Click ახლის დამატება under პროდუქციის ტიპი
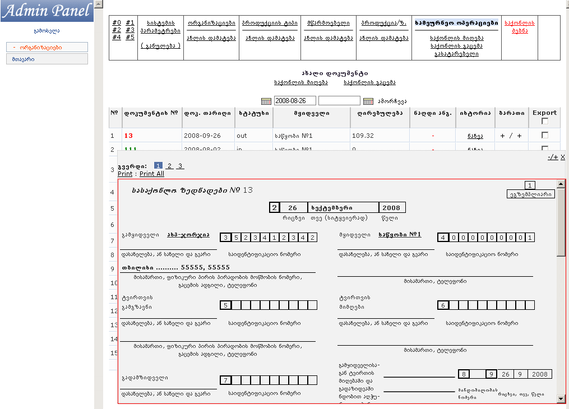This screenshot has height=409, width=569. coord(270,38)
